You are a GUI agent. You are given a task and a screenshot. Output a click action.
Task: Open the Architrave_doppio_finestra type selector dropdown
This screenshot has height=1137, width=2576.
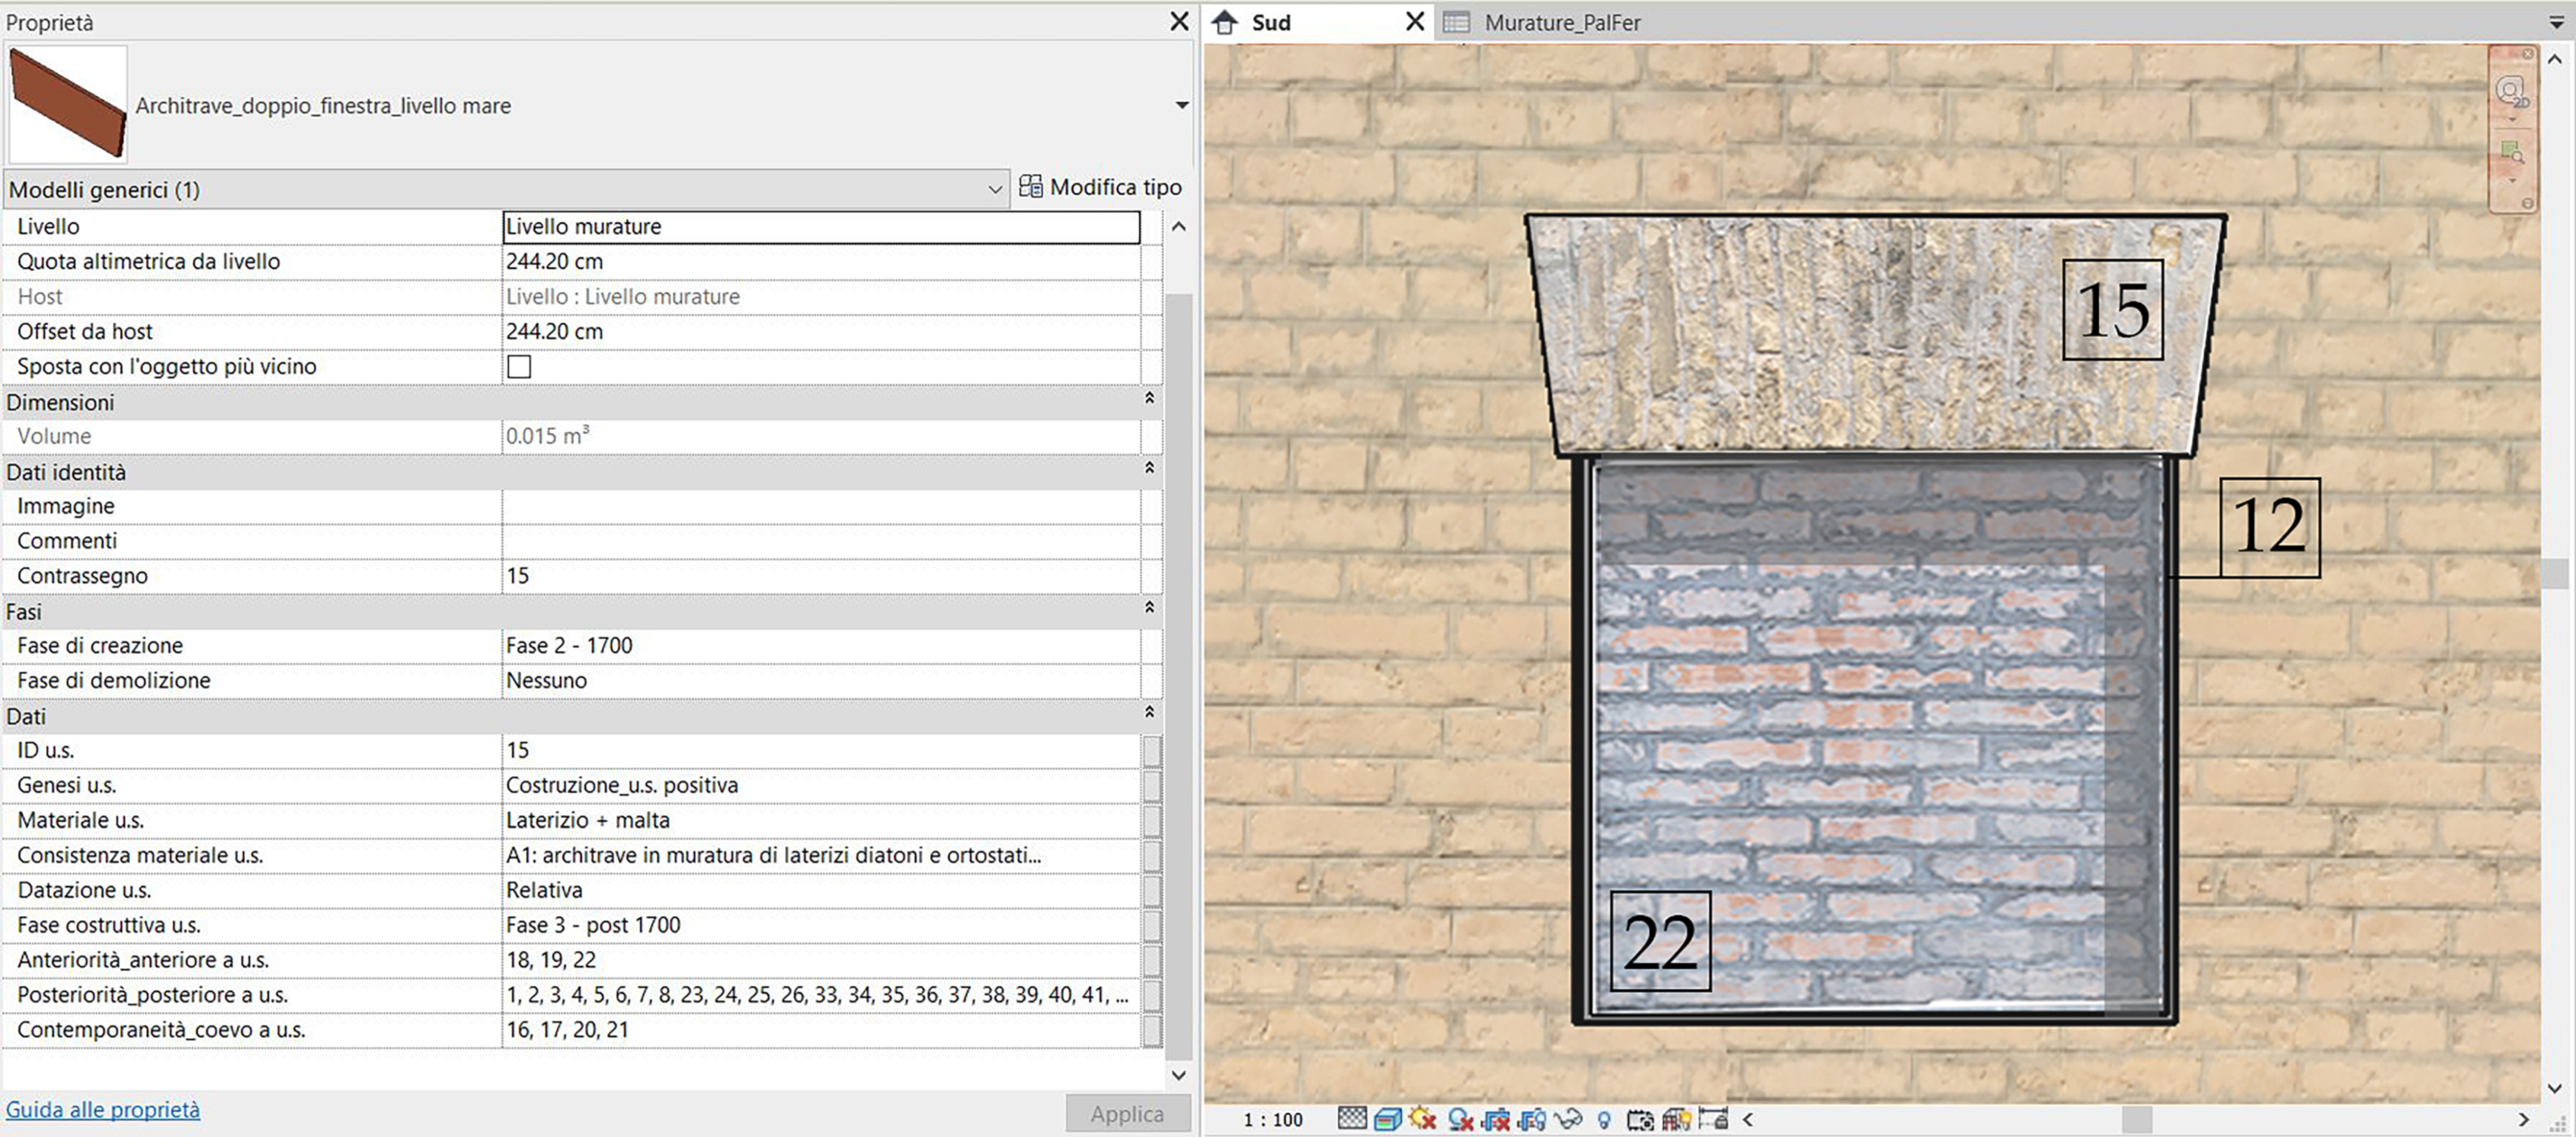click(x=1181, y=105)
